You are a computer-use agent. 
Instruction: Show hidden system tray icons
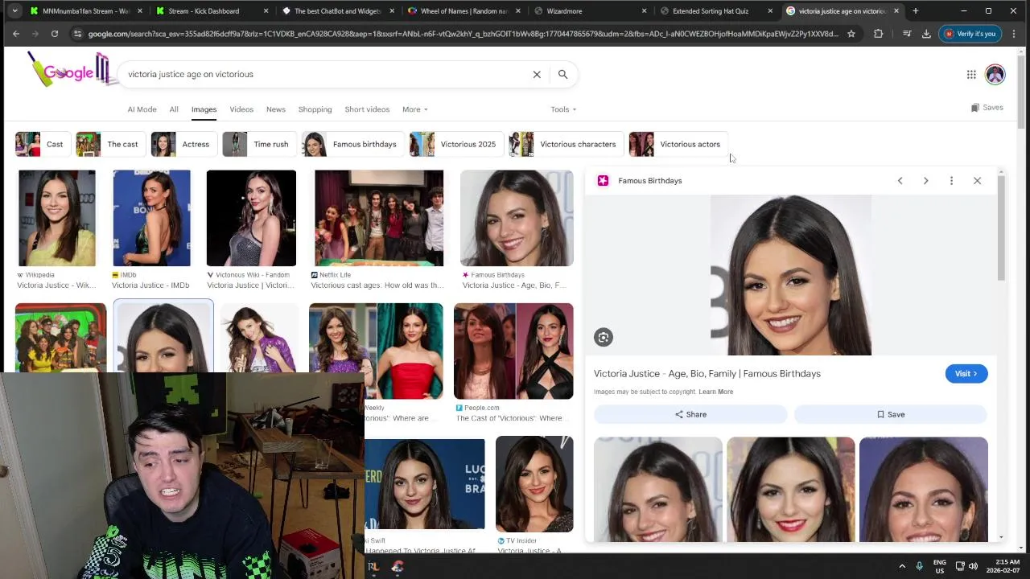pyautogui.click(x=901, y=566)
